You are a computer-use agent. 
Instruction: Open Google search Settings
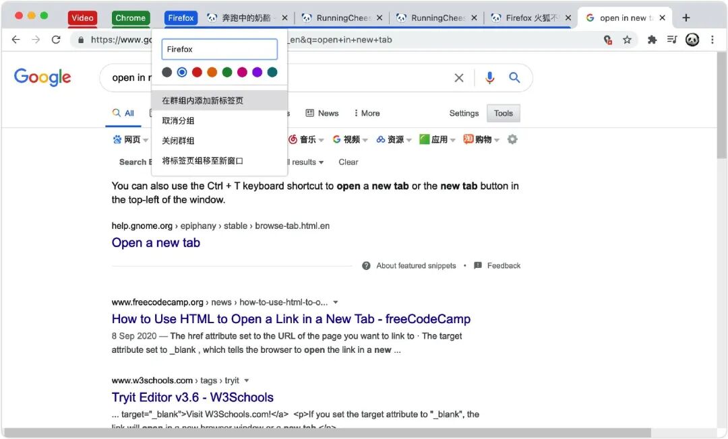[464, 113]
